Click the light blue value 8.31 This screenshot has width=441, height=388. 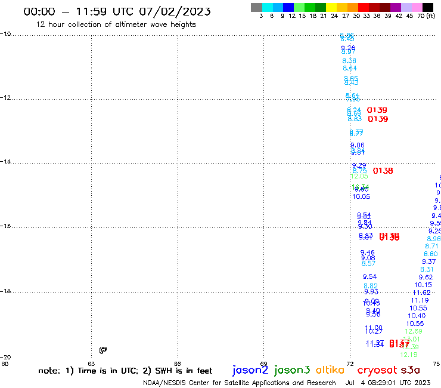427,270
